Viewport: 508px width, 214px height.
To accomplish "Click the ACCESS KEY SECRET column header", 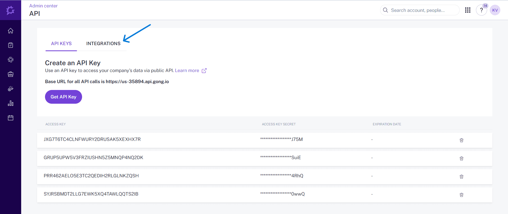I will click(x=279, y=124).
